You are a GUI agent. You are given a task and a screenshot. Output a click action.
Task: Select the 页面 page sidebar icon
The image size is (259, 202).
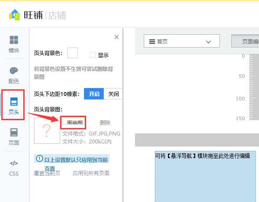(x=14, y=136)
